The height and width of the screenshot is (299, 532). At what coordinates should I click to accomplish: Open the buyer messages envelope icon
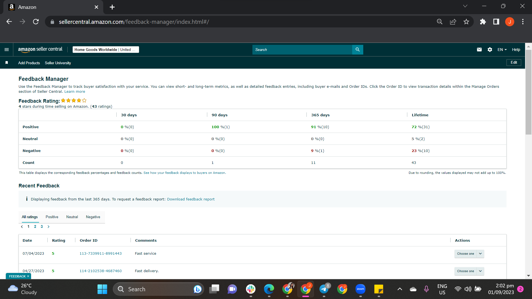(x=479, y=50)
